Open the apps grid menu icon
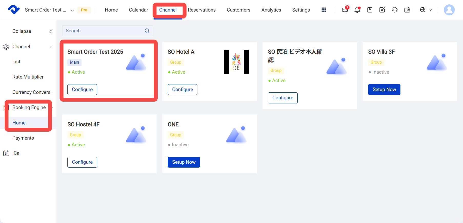The width and height of the screenshot is (463, 223). [x=324, y=10]
